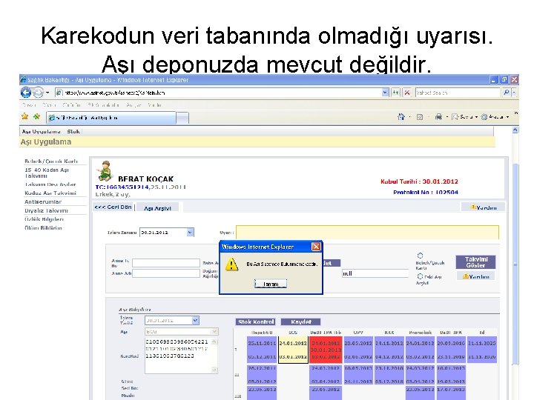The width and height of the screenshot is (534, 400).
Task: Open 15-49 Kadın Aşı Takvimi link
Action: pos(47,173)
